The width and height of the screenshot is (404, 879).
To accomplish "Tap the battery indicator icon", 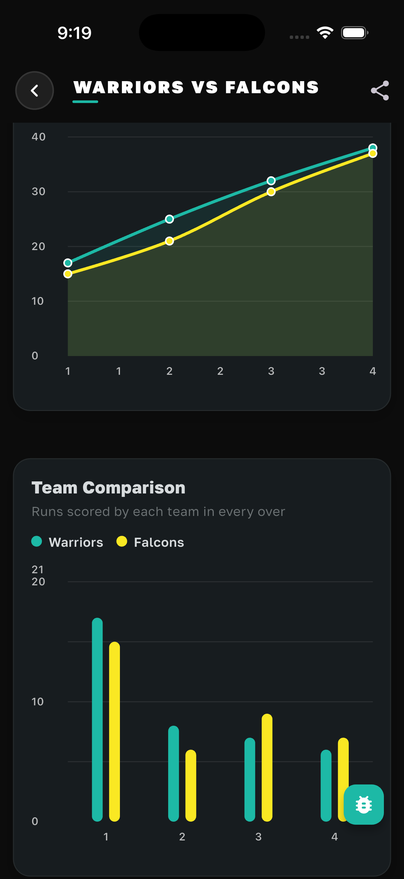I will pyautogui.click(x=353, y=33).
